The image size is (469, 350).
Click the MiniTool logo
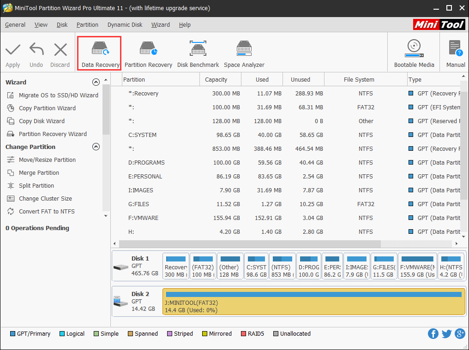click(439, 24)
